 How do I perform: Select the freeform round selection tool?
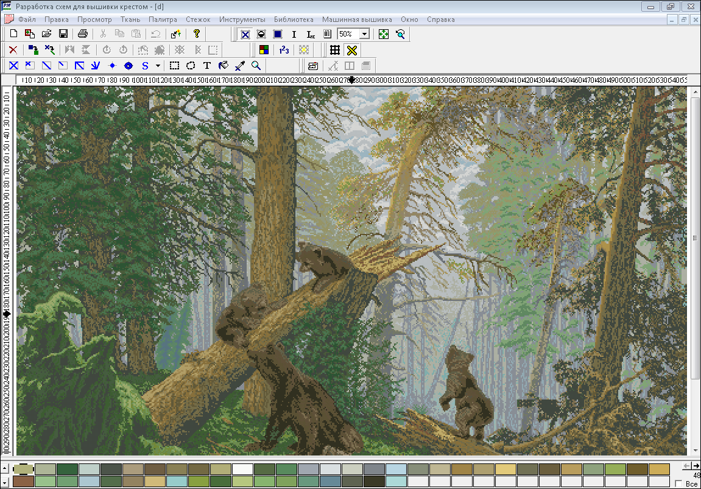point(191,66)
